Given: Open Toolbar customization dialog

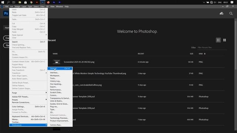Looking at the screenshot, I should (29, 122).
